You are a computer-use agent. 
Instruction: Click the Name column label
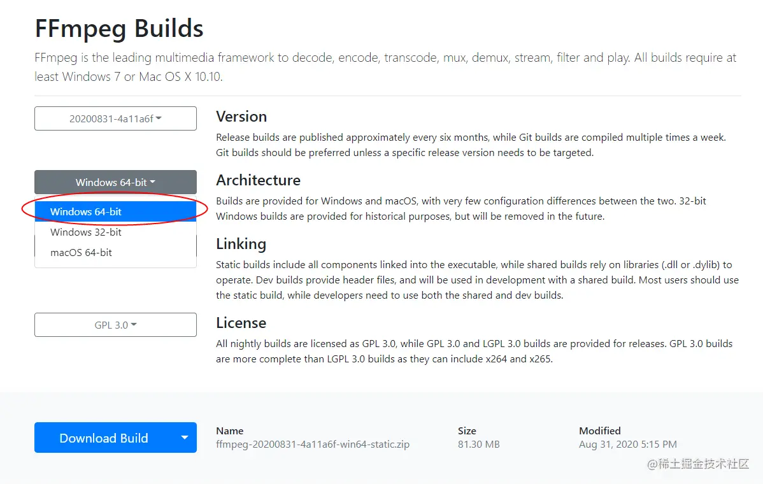click(230, 431)
